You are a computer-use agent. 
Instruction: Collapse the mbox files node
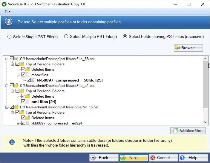pos(18,75)
